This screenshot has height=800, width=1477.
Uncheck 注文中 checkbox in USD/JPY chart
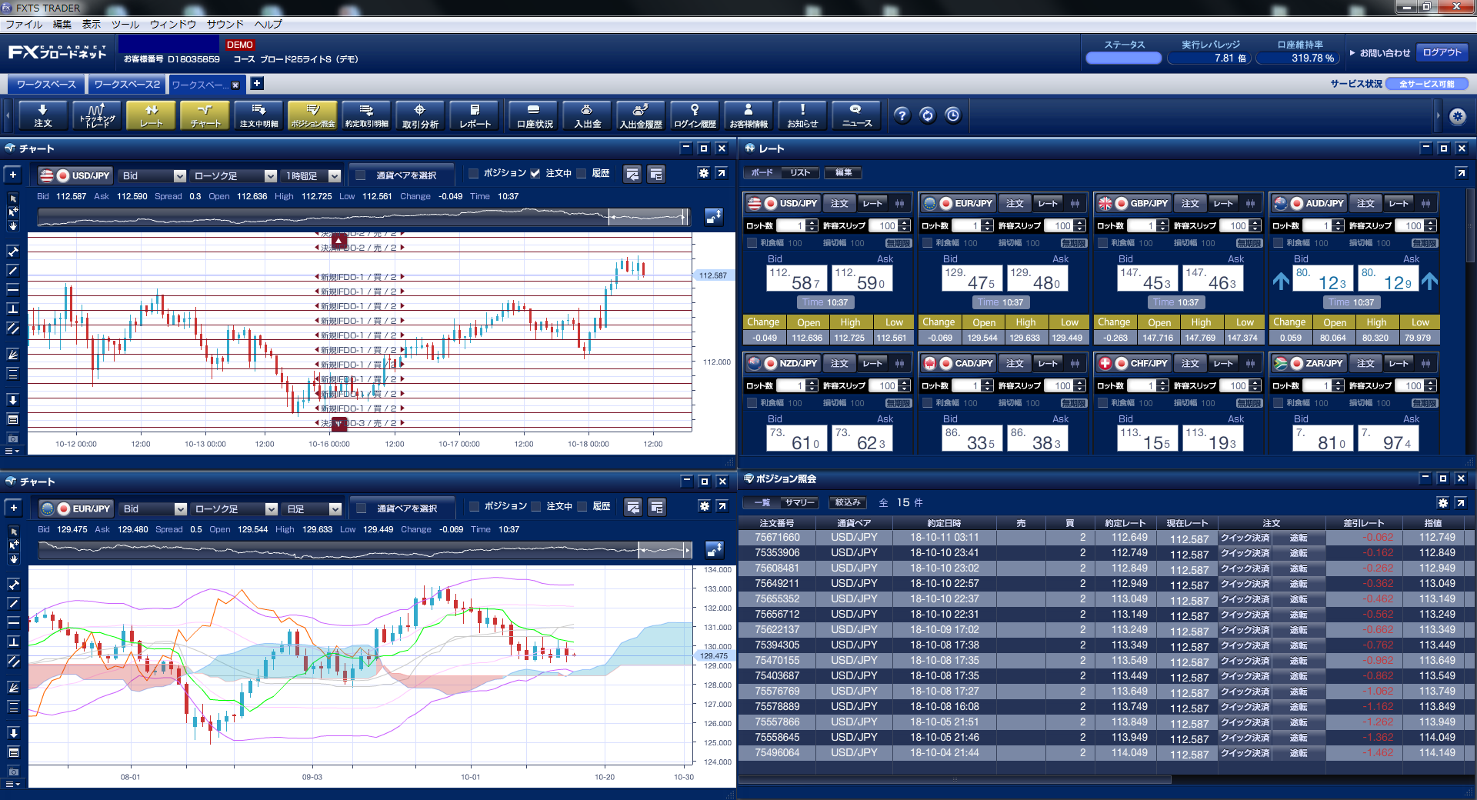click(535, 173)
